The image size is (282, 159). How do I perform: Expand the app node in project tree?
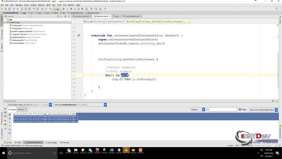tap(5, 19)
